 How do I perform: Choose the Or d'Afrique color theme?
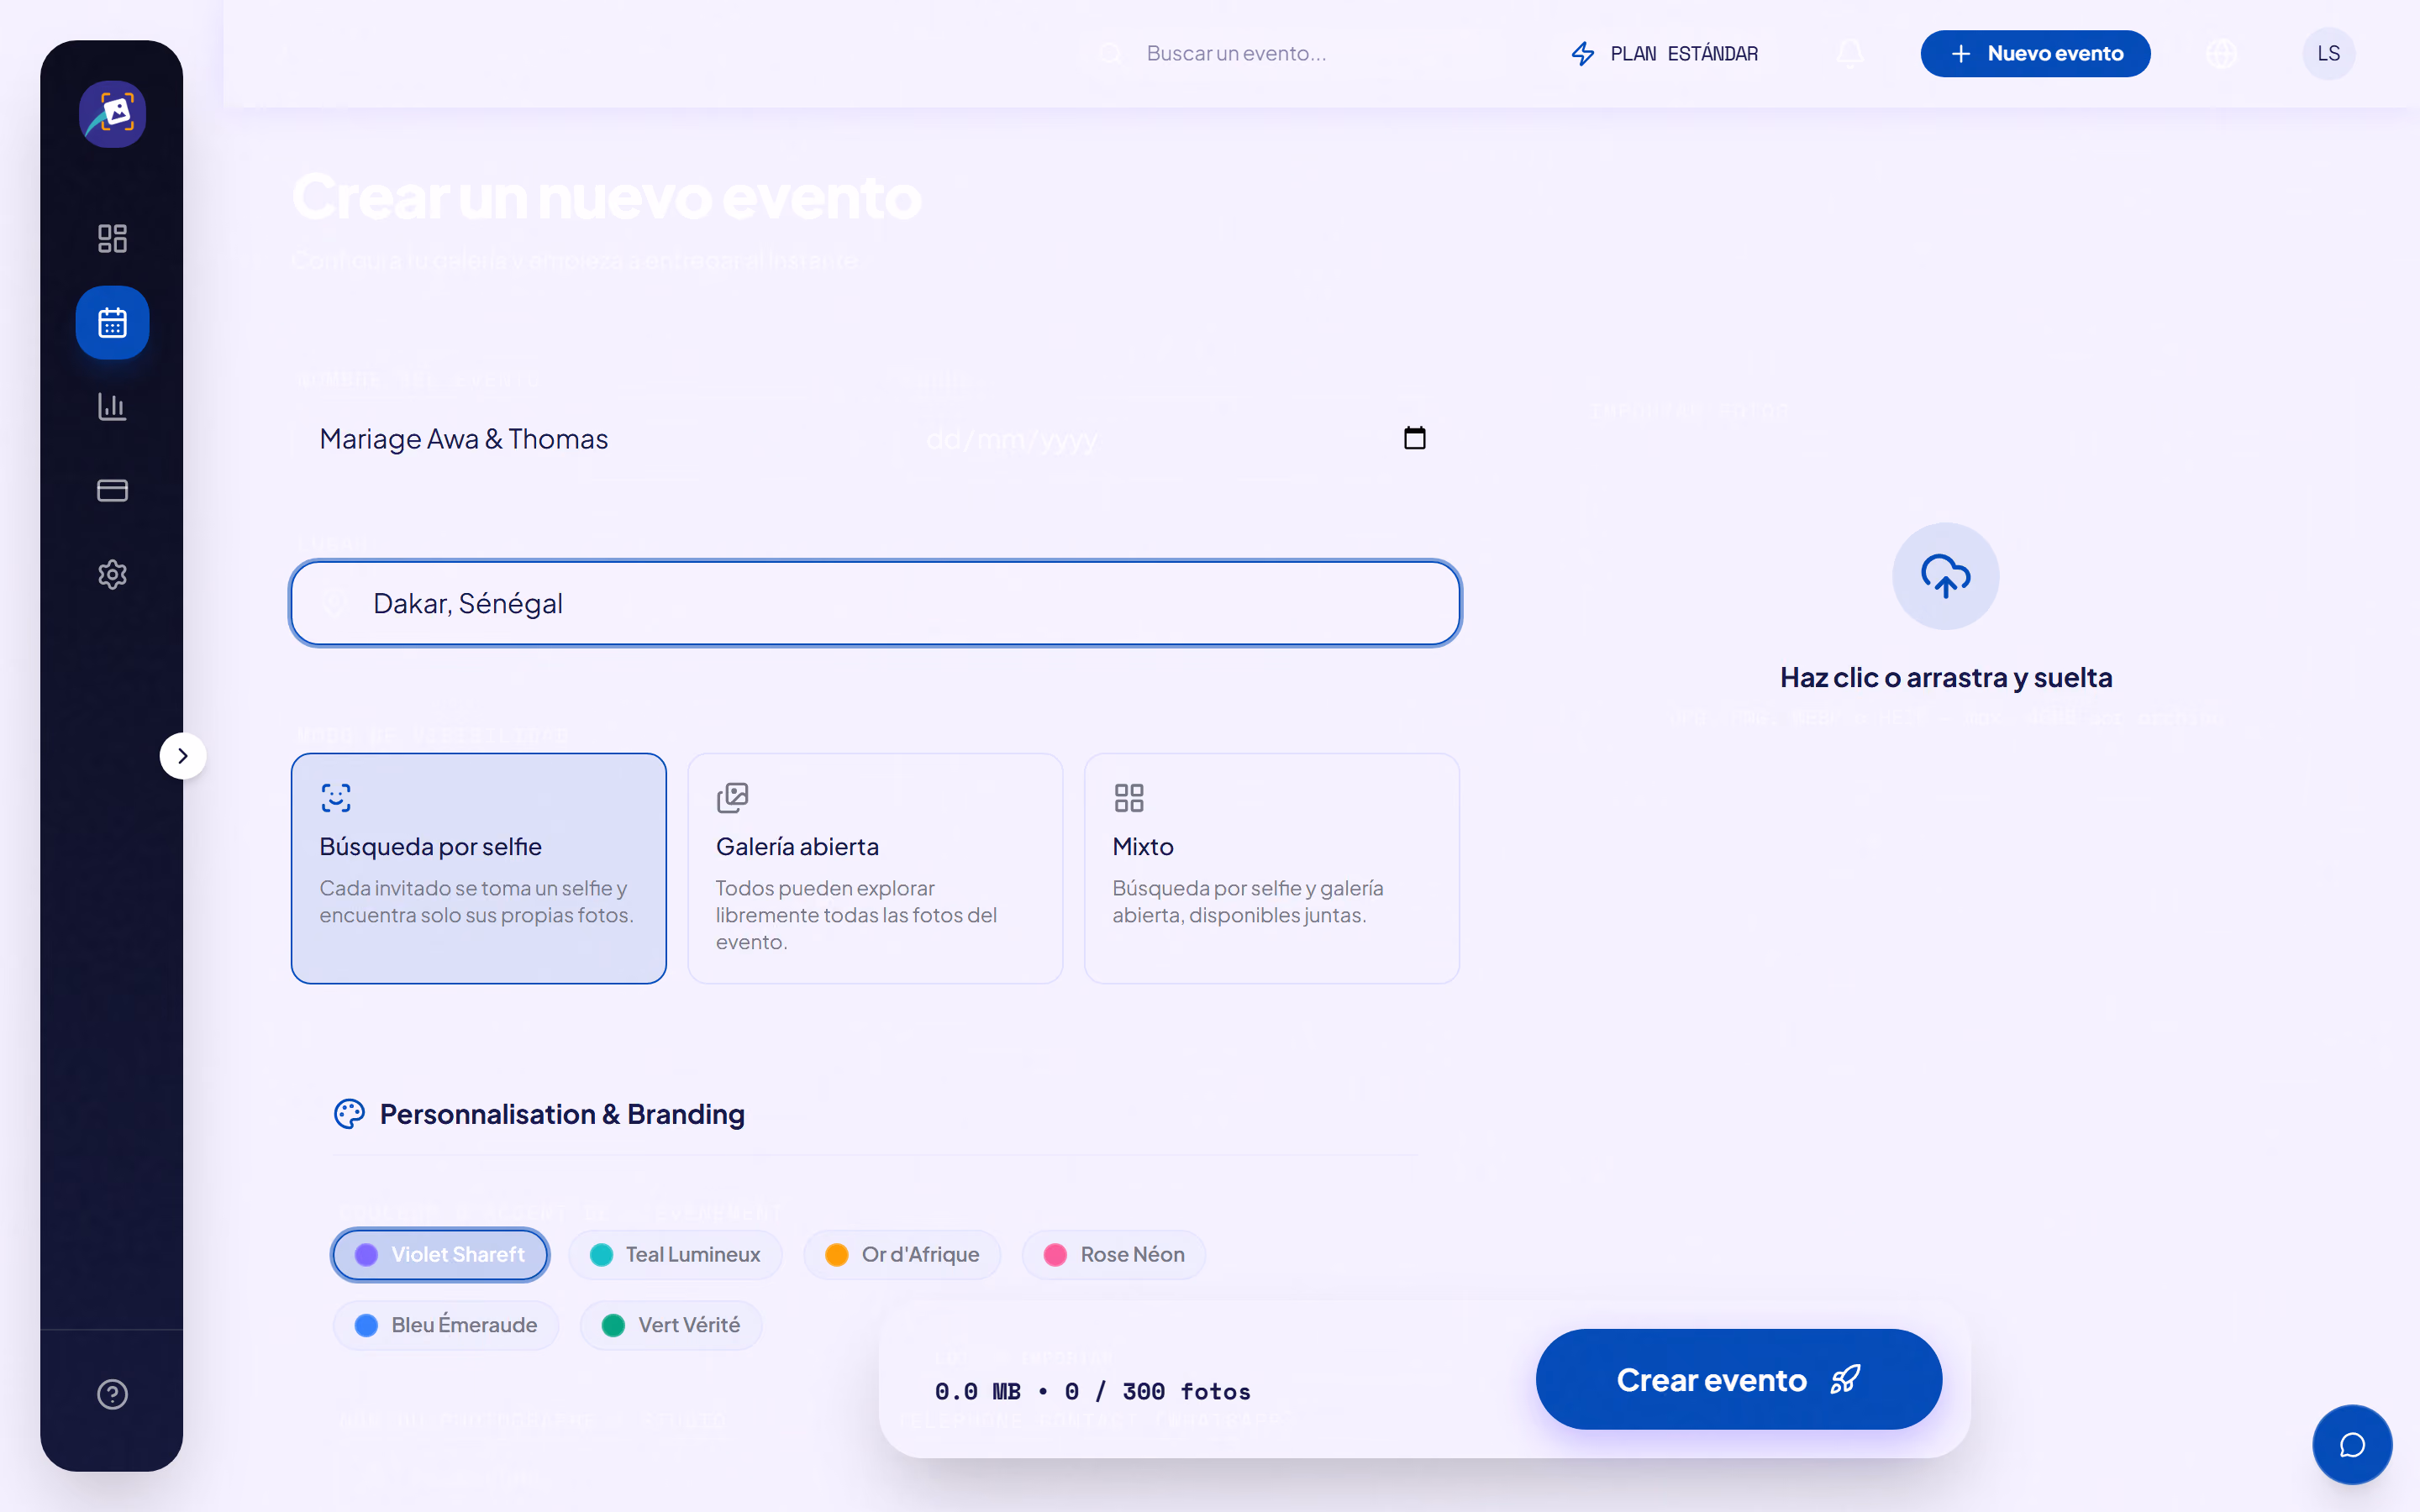(902, 1254)
